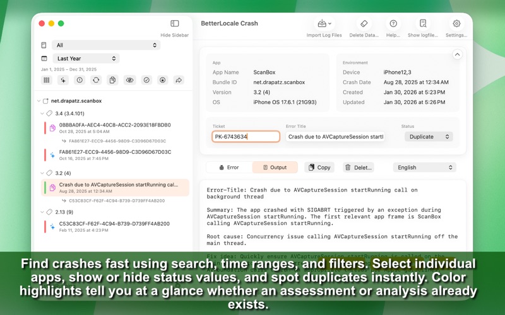Viewport: 505px width, 315px height.
Task: Toggle the hidden eye filter
Action: click(x=130, y=80)
